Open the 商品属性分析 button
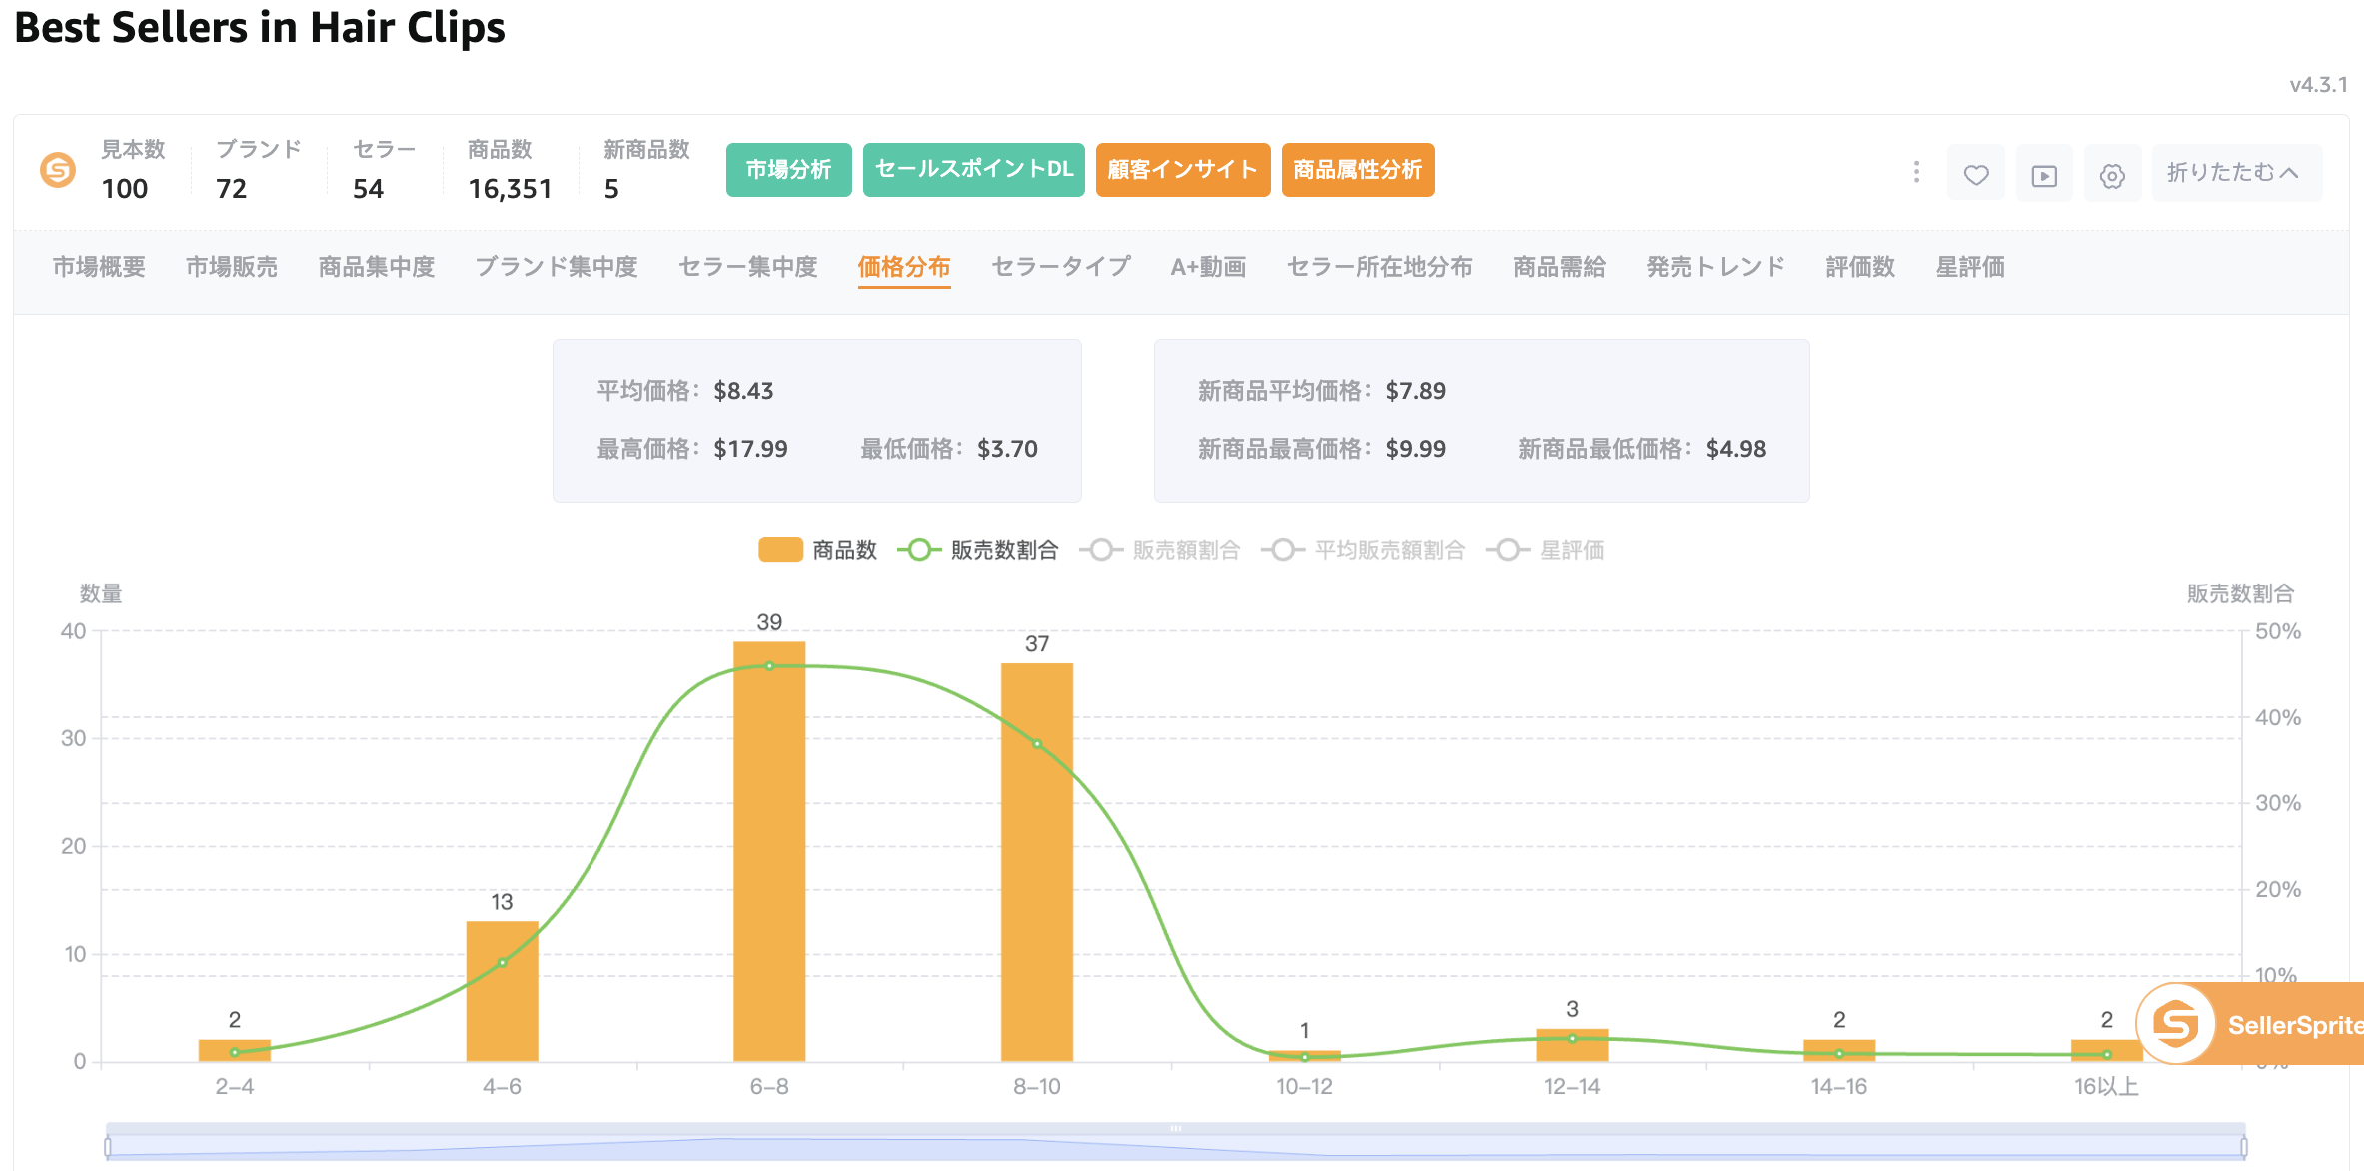This screenshot has height=1171, width=2364. point(1358,170)
